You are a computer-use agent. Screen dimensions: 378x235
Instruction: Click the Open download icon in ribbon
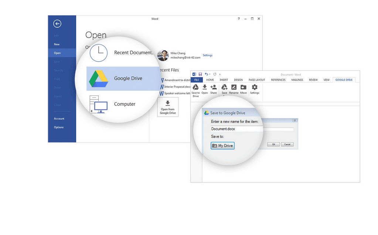[x=204, y=87]
